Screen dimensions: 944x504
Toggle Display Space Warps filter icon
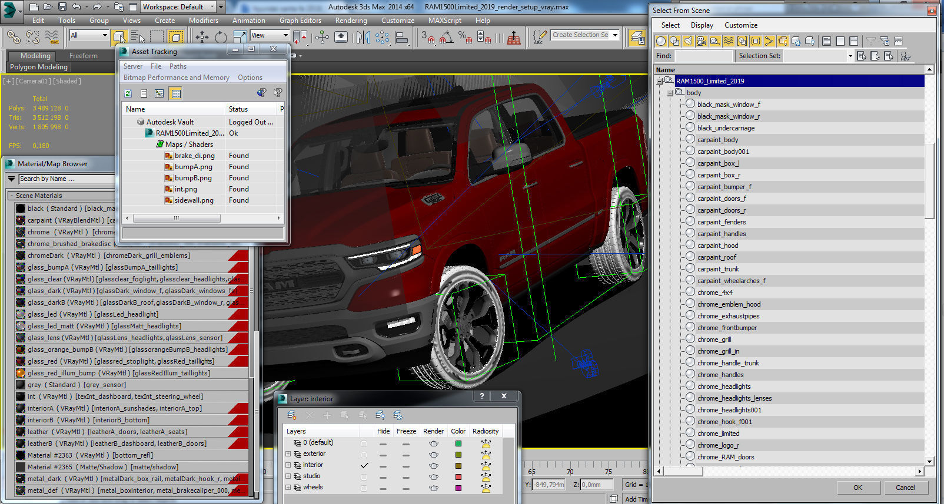pos(729,41)
